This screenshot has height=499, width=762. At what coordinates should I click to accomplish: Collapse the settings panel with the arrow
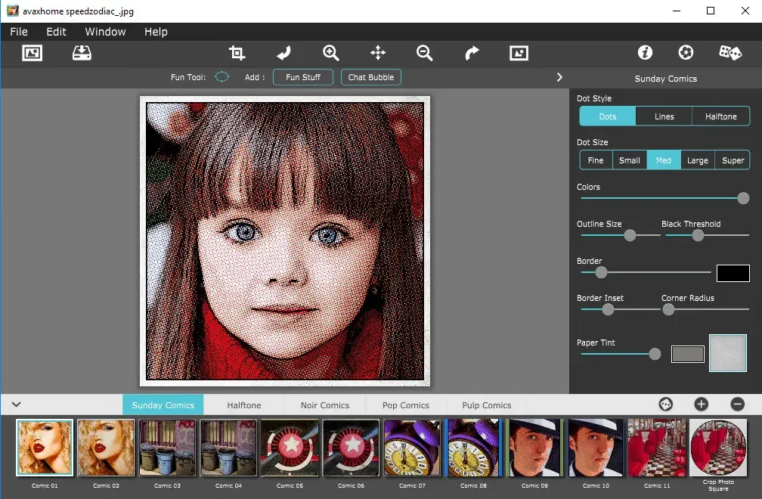click(559, 77)
